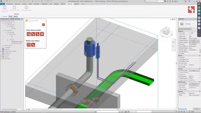Click the navigation bar zoom icon

click(174, 47)
